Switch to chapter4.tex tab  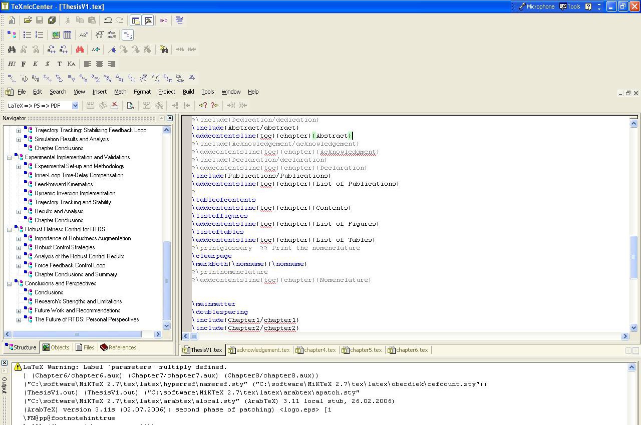point(316,350)
